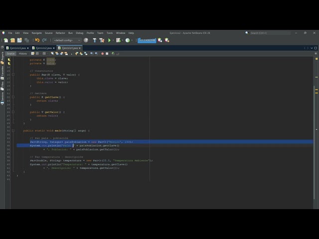Click the Clean and Build icon
The image size is (319, 239).
(102, 40)
